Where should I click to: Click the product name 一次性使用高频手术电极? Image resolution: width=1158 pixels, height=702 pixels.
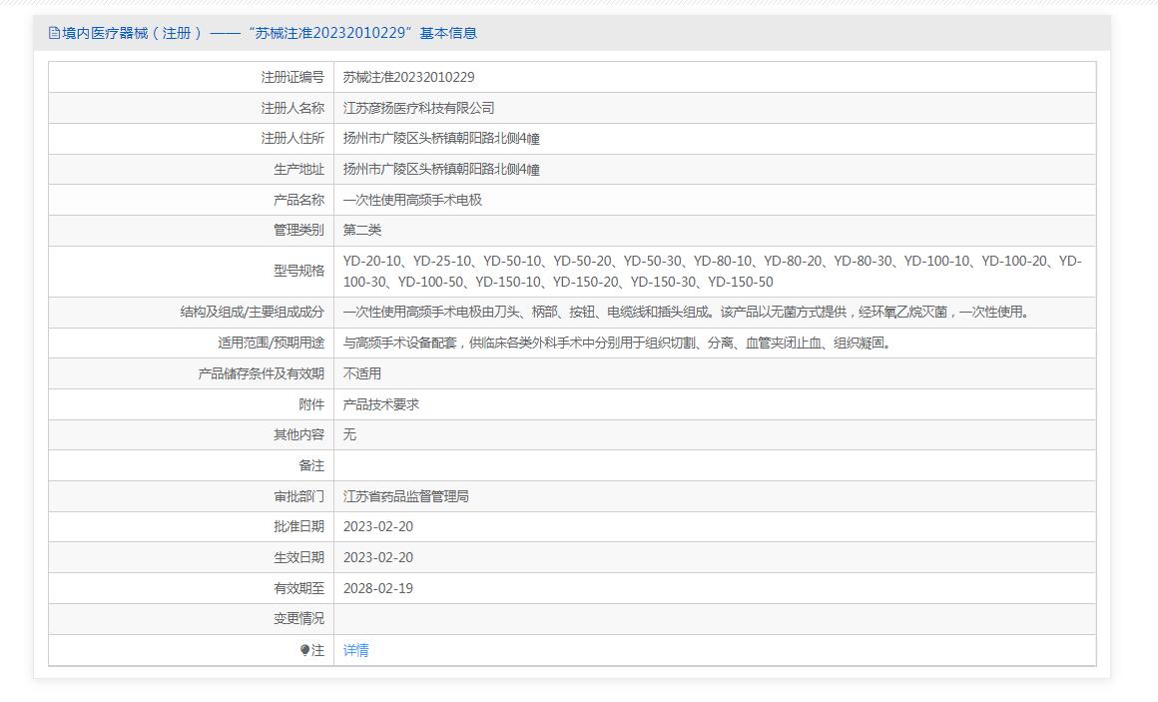[x=412, y=200]
